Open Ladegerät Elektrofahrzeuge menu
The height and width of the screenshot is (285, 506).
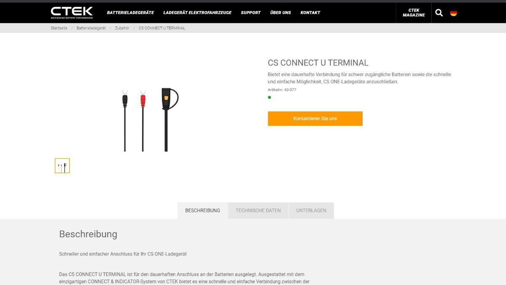point(197,13)
